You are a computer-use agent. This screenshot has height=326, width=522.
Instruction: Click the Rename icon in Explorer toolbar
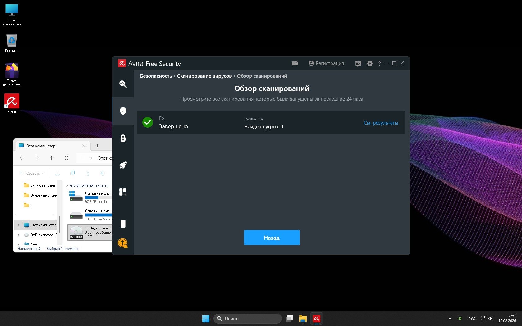tap(102, 173)
